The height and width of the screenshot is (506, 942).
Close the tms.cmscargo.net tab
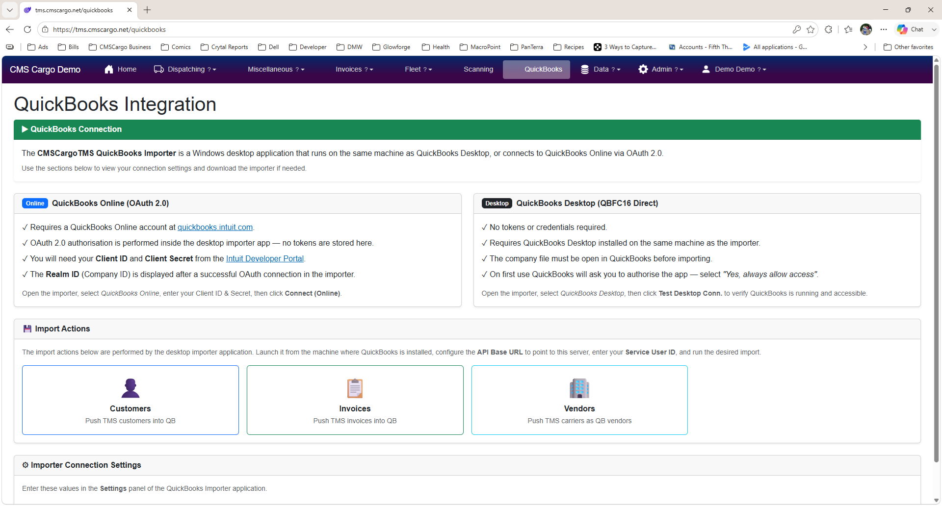coord(130,10)
